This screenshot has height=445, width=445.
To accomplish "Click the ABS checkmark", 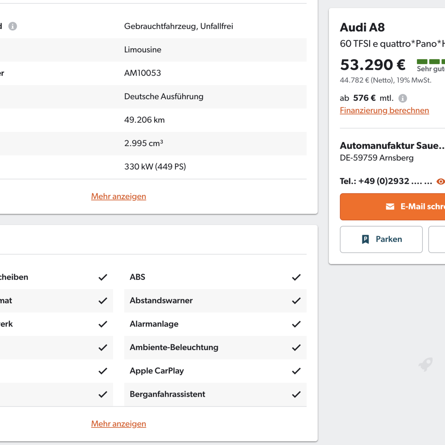I will click(296, 277).
